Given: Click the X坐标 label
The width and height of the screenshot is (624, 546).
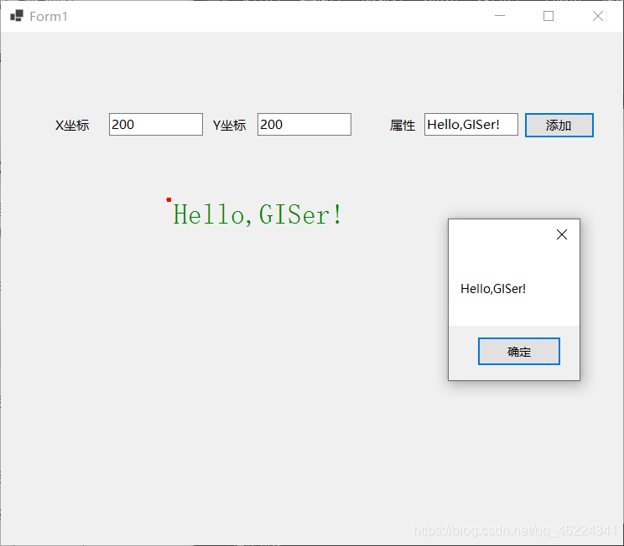Looking at the screenshot, I should [x=72, y=125].
